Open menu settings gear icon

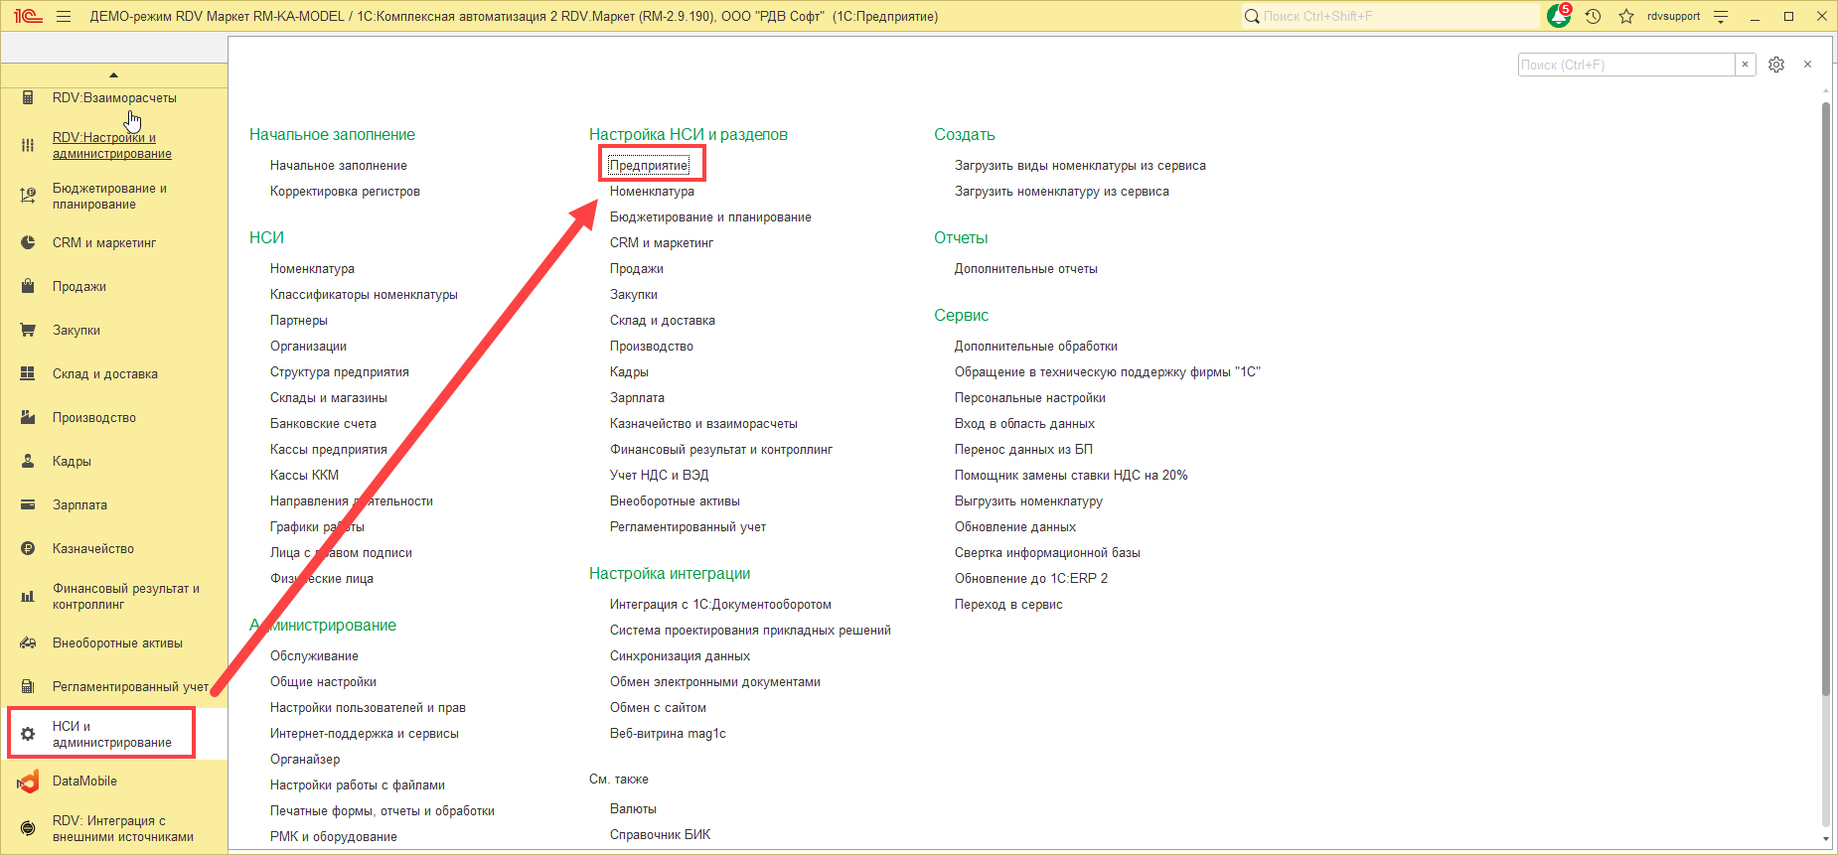[x=1776, y=65]
